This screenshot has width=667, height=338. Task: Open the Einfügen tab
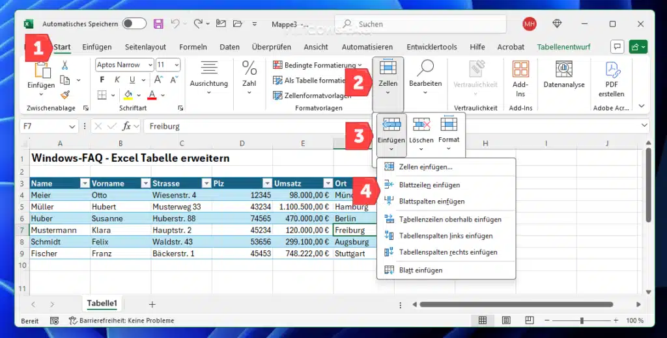point(97,47)
